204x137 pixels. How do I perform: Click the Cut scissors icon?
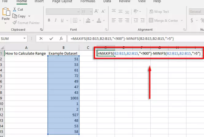coord(15,10)
